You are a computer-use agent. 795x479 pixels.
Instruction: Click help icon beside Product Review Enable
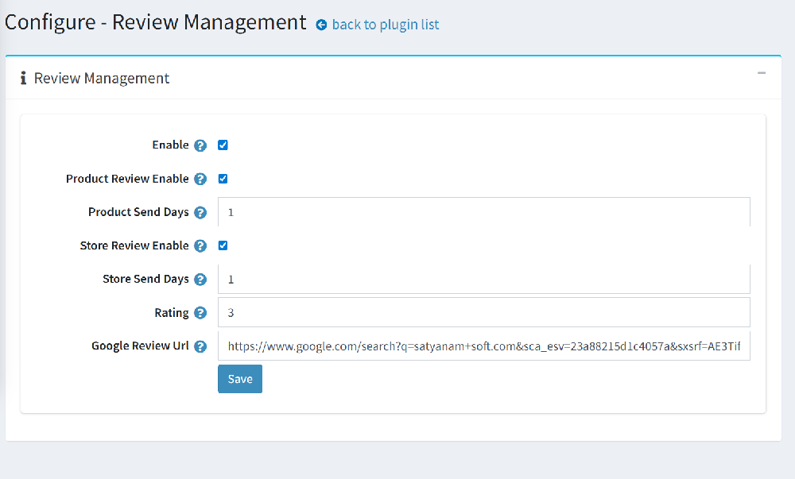pyautogui.click(x=200, y=179)
